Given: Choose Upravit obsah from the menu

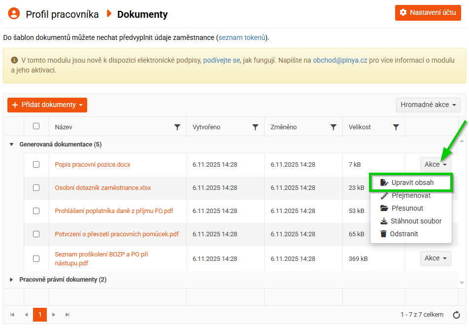Looking at the screenshot, I should click(x=412, y=182).
